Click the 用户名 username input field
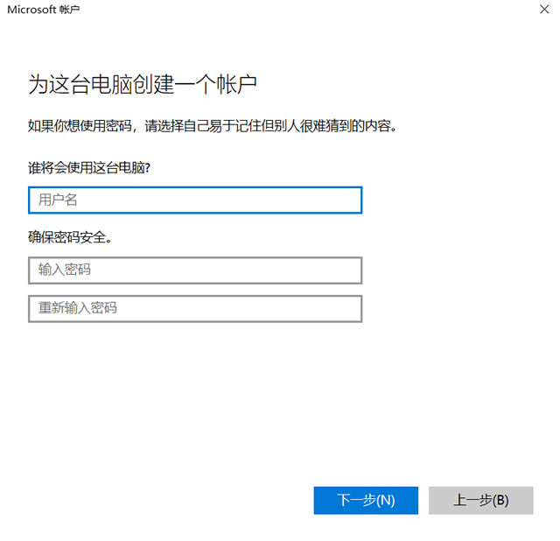560x541 pixels. point(195,200)
